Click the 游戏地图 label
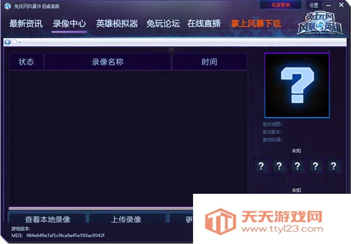This screenshot has width=351, height=244. click(272, 124)
